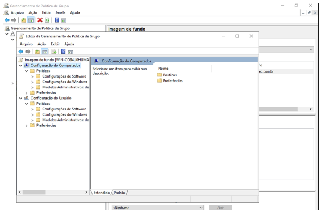Expand Preferências under Configuração do Usuário
Image resolution: width=321 pixels, height=213 pixels.
click(26, 126)
